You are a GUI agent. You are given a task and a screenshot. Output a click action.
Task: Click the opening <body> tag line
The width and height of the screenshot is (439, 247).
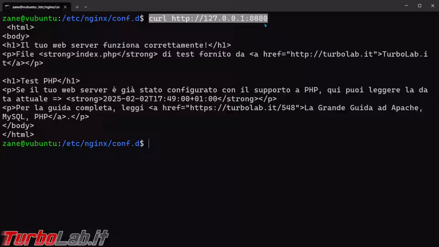click(16, 36)
